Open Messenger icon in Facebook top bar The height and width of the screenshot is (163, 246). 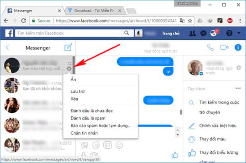203,33
